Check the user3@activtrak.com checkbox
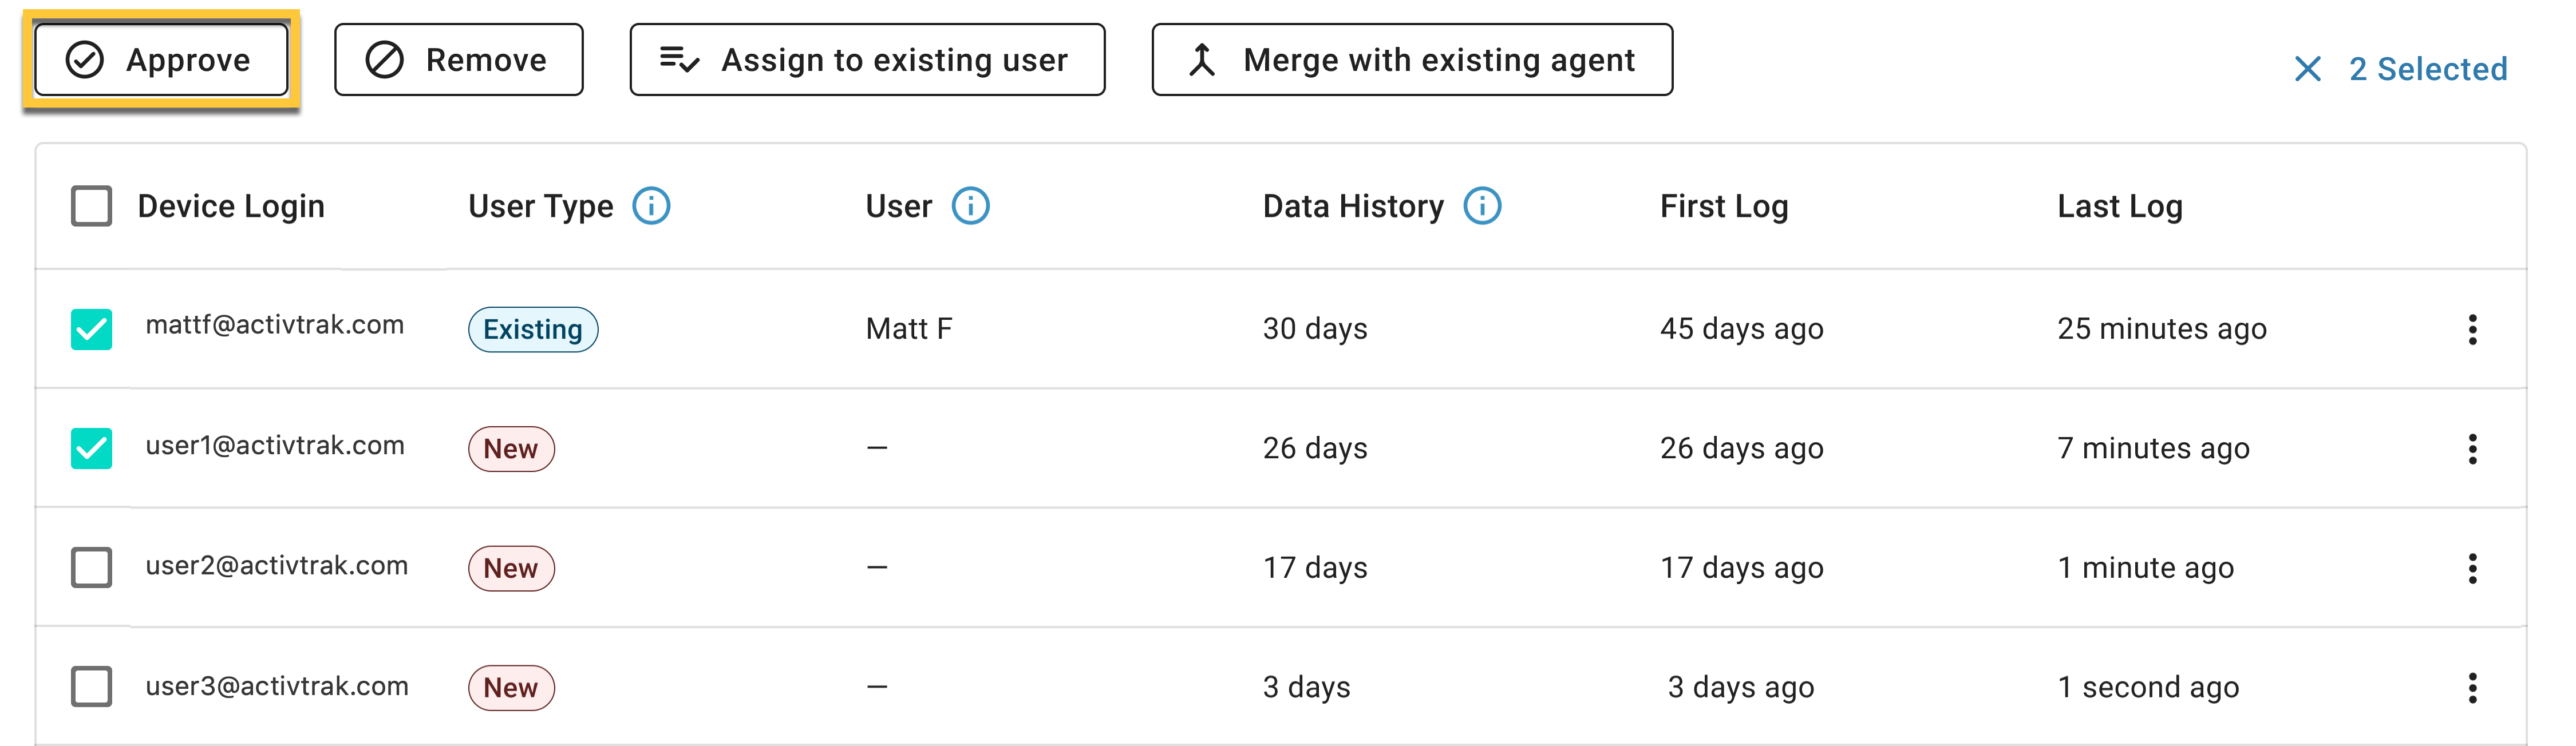The image size is (2576, 746). click(x=92, y=687)
